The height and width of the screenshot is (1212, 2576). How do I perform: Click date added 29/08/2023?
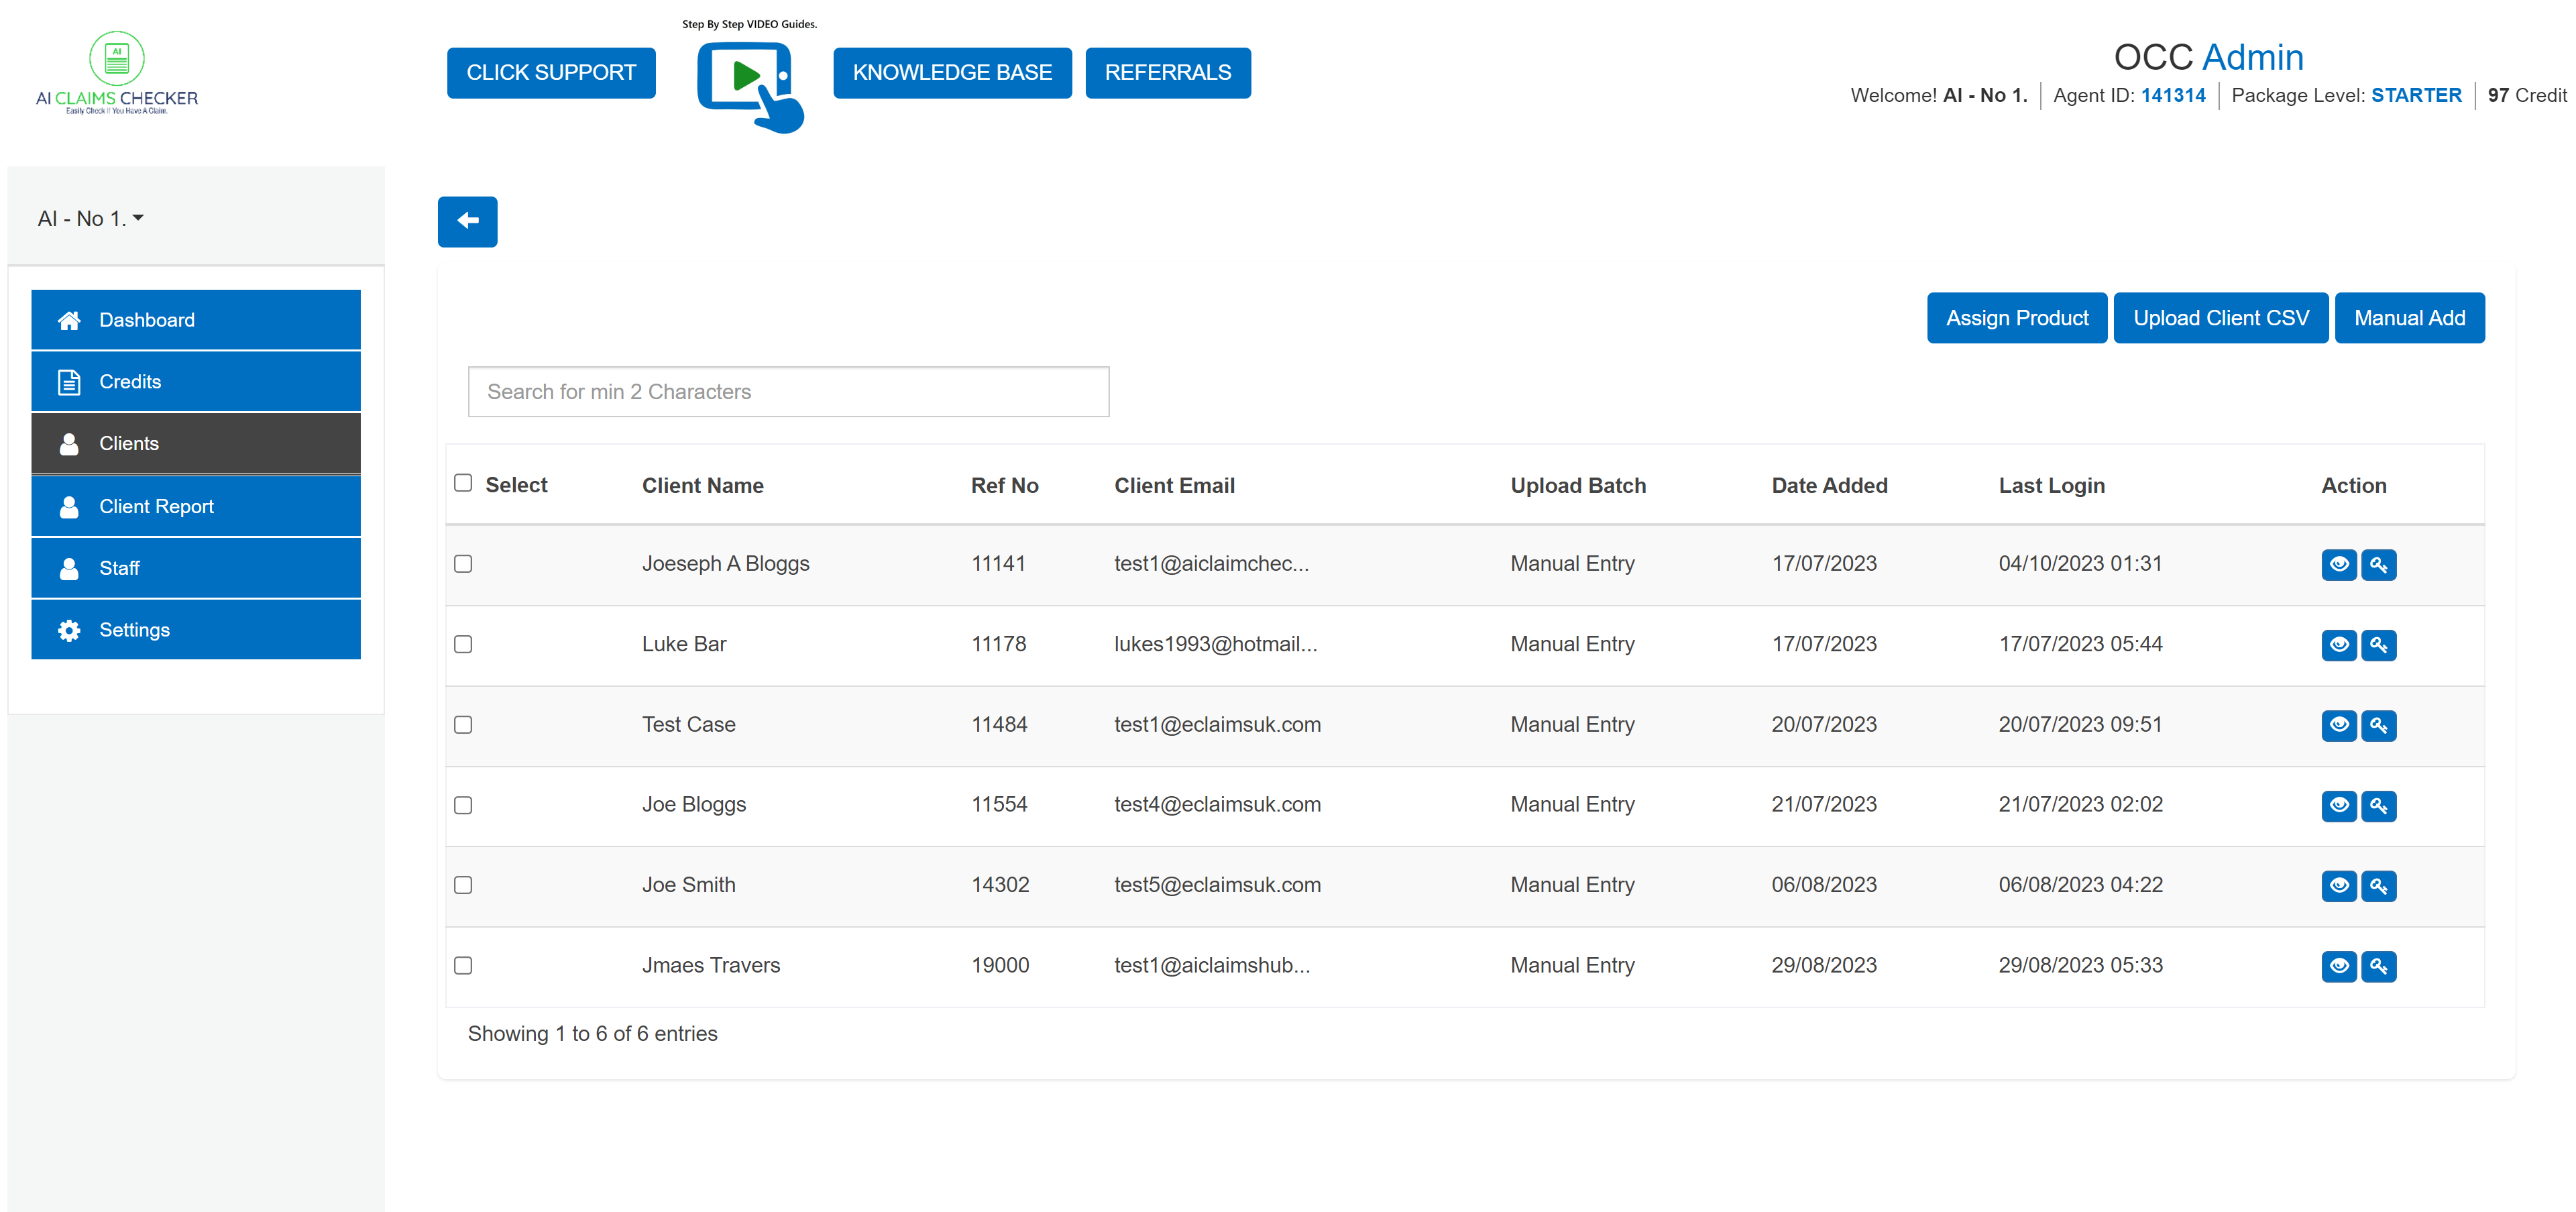click(x=1823, y=966)
